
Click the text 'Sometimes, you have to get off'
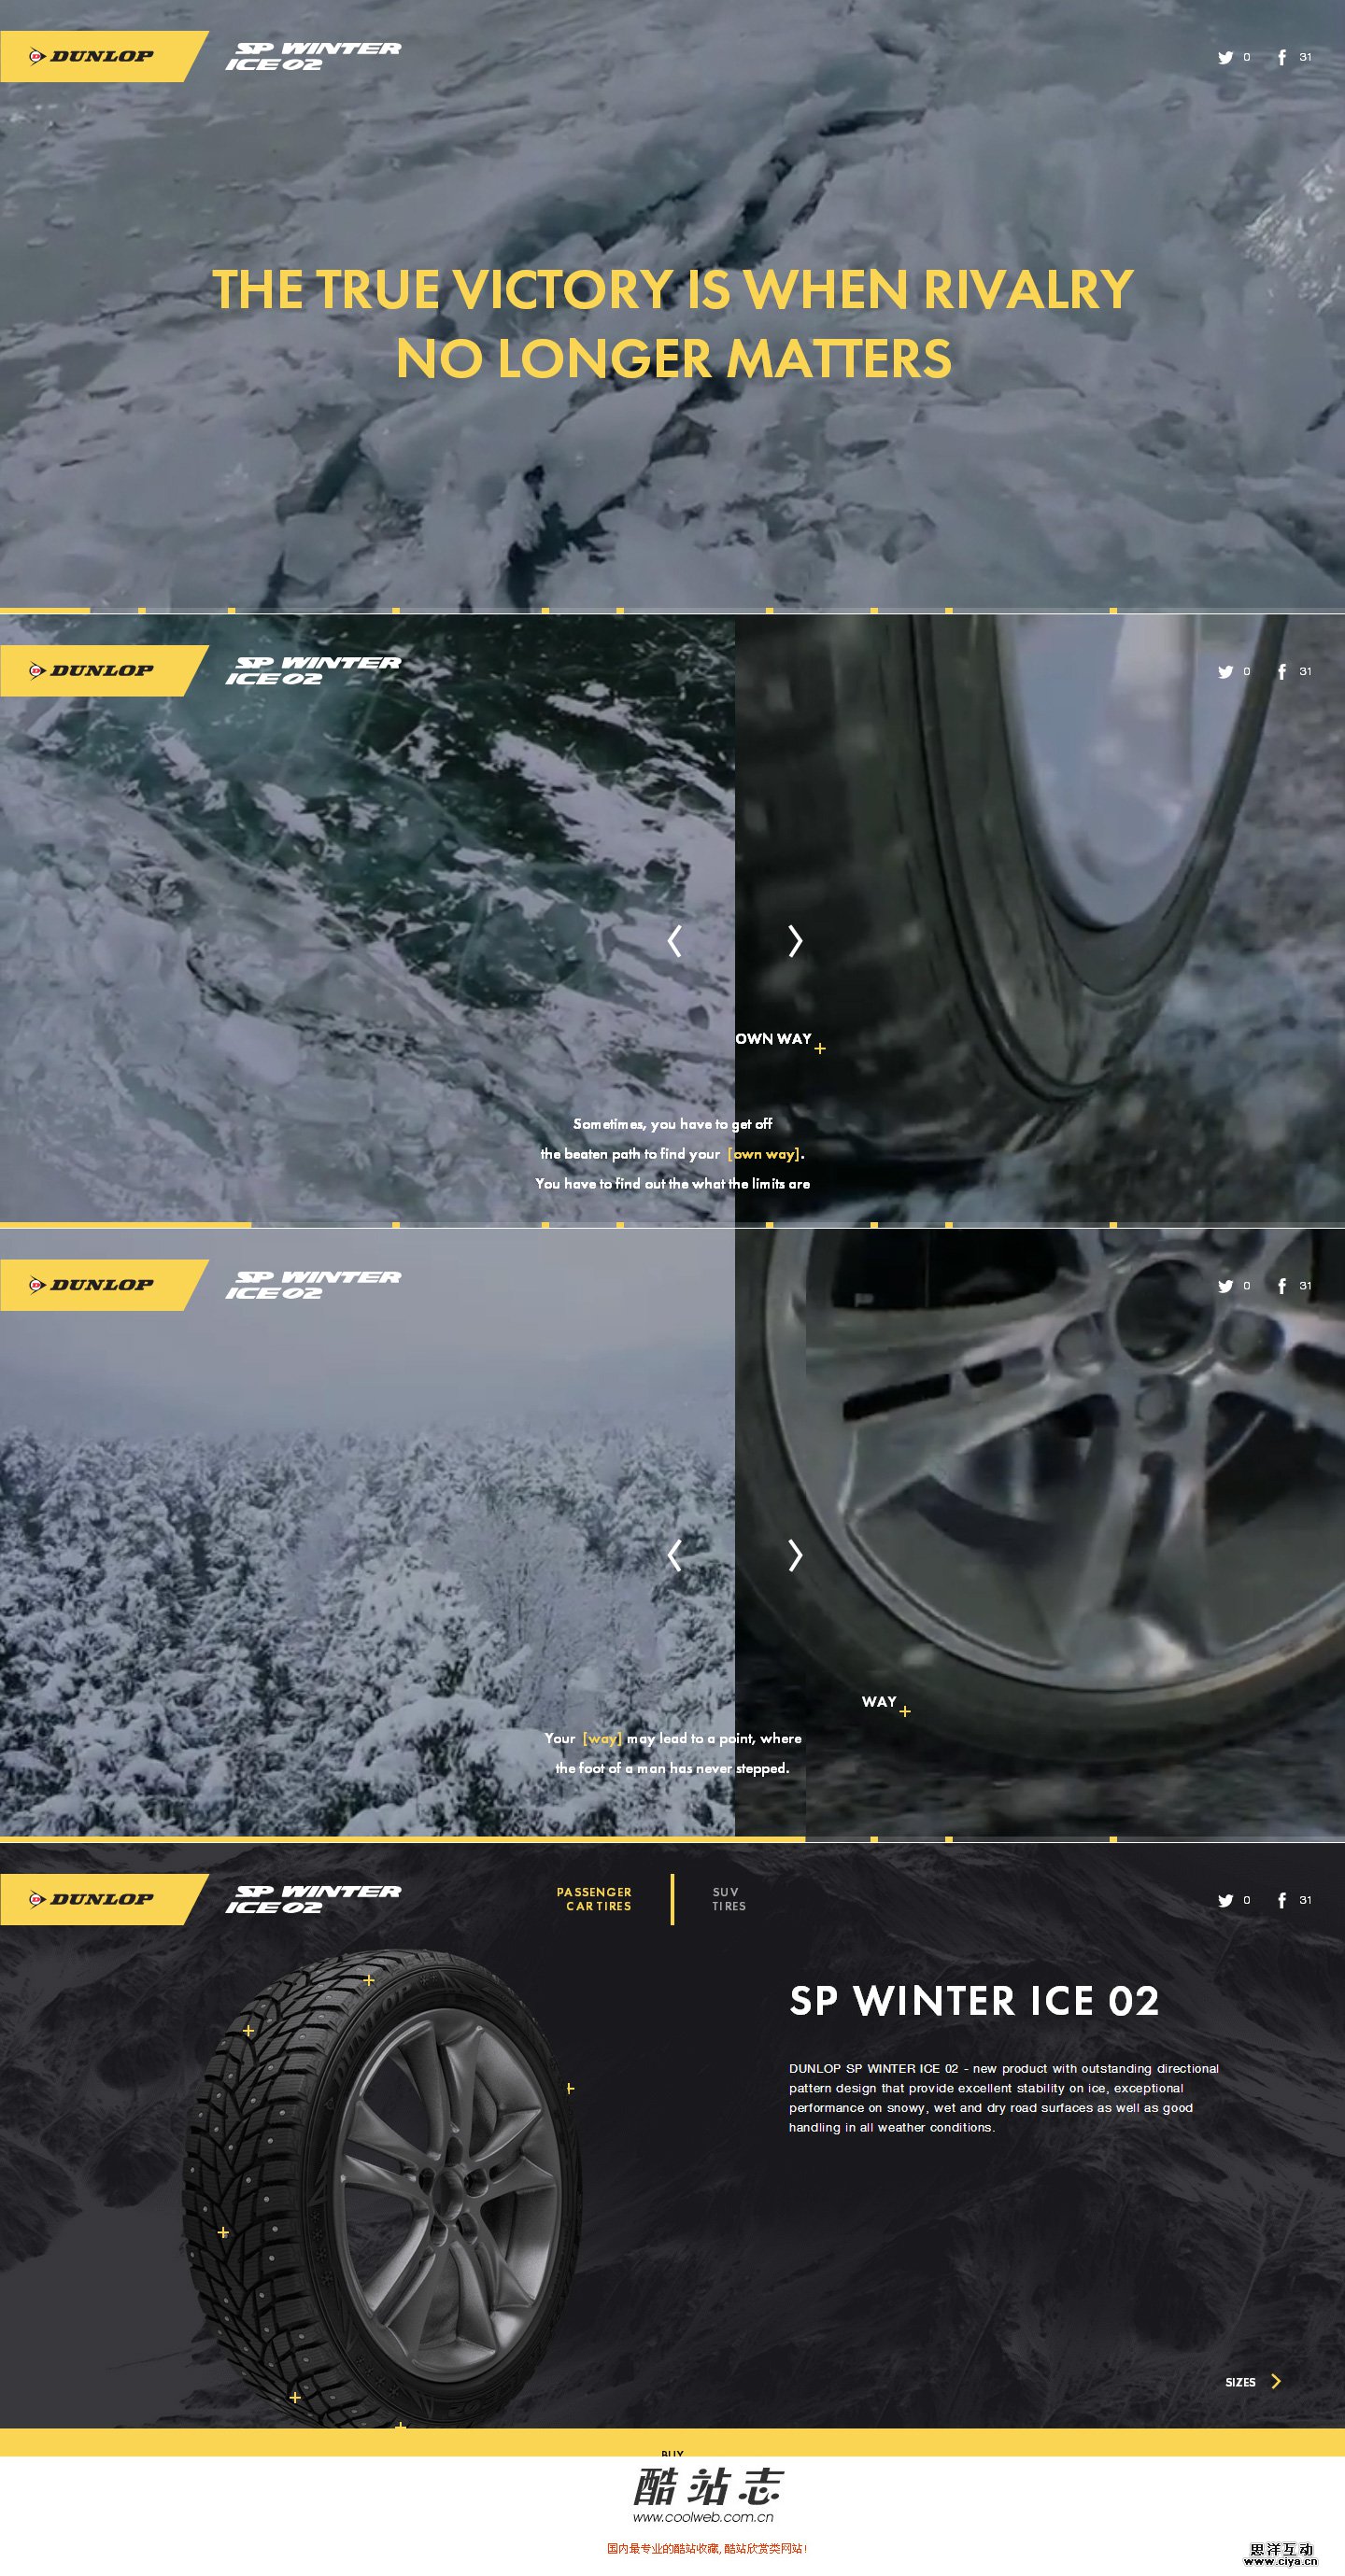(672, 1125)
